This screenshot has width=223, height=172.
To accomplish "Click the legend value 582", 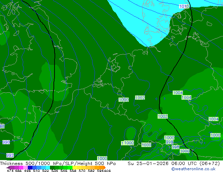I will (91, 171).
